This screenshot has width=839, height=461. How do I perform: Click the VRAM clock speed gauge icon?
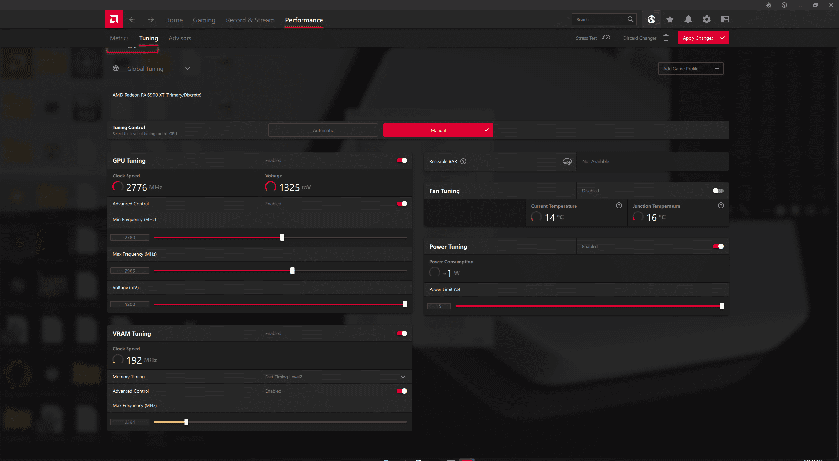[118, 360]
